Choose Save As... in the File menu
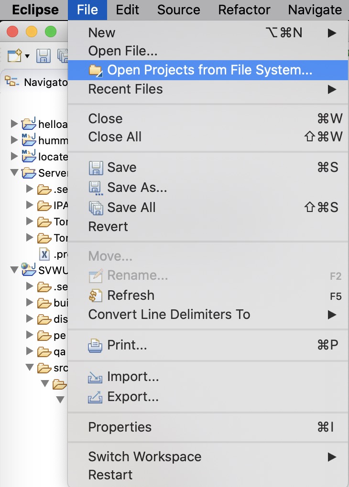The width and height of the screenshot is (349, 487). pos(208,188)
